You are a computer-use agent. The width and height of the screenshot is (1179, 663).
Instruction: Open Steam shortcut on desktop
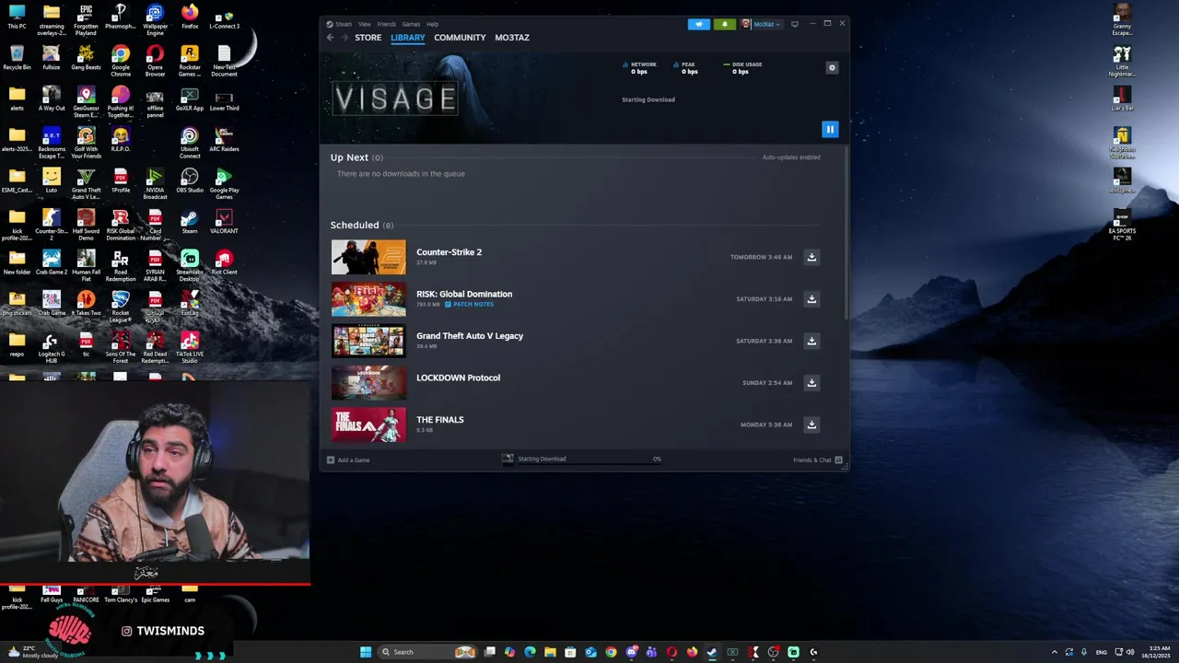[x=189, y=222]
